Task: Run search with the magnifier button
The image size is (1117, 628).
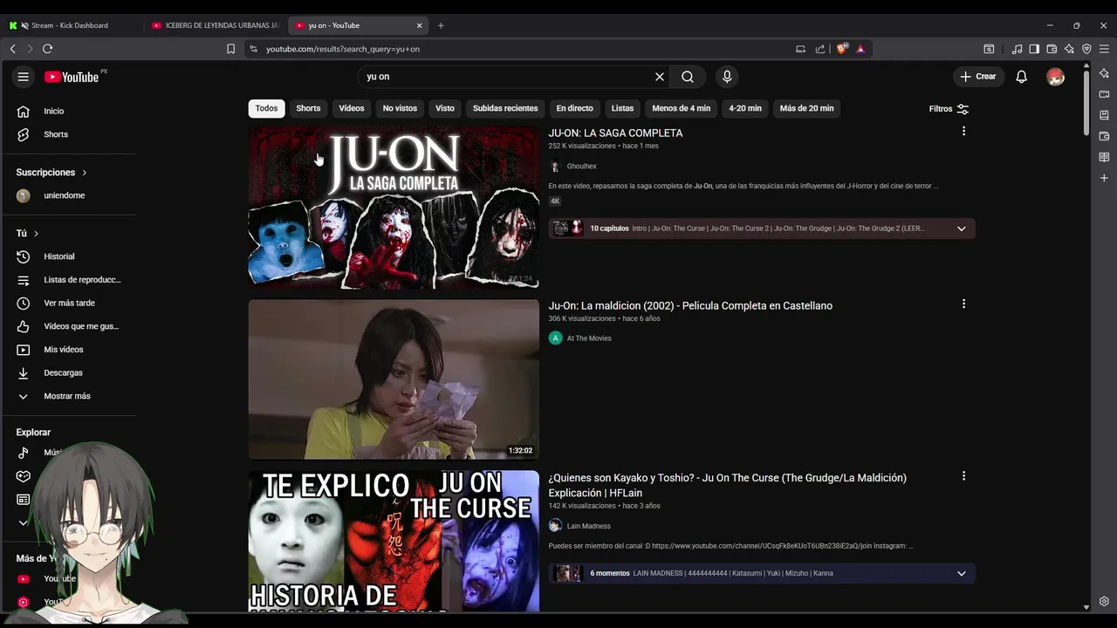Action: (688, 77)
